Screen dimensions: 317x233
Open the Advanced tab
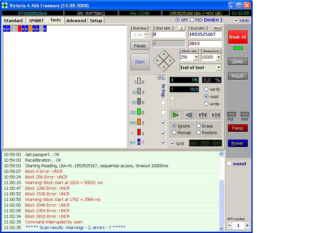76,20
